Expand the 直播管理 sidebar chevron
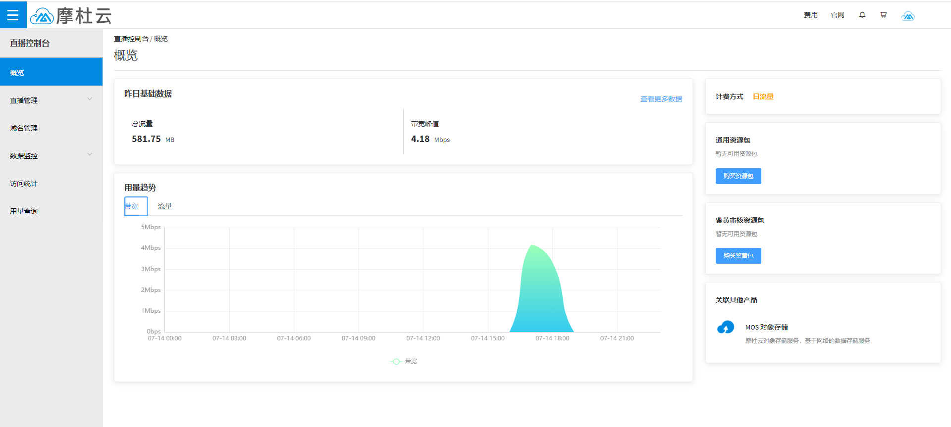 (x=90, y=99)
